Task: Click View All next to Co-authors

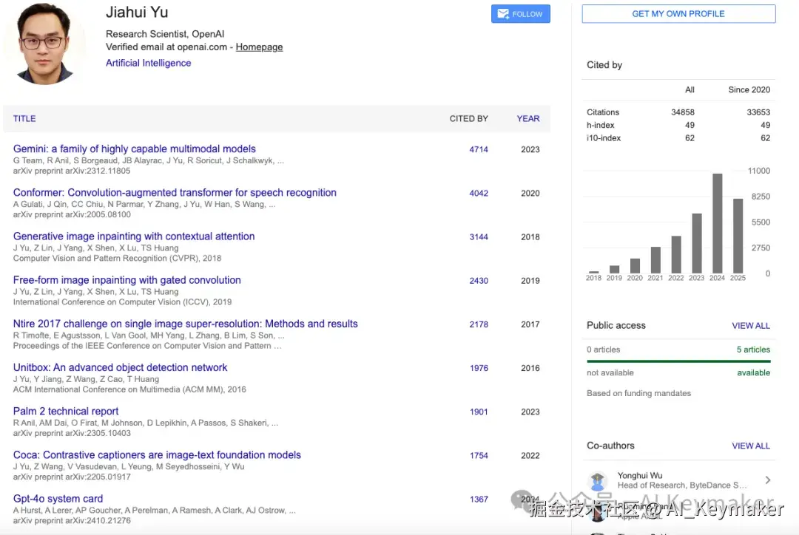Action: (750, 446)
